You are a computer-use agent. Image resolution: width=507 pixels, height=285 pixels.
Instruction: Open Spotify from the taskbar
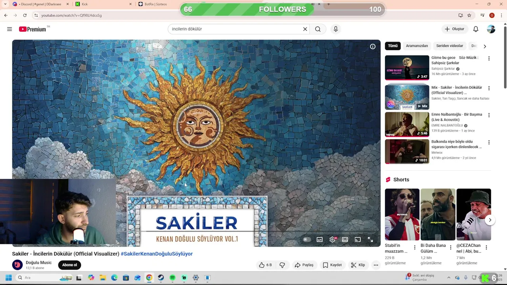point(172,277)
